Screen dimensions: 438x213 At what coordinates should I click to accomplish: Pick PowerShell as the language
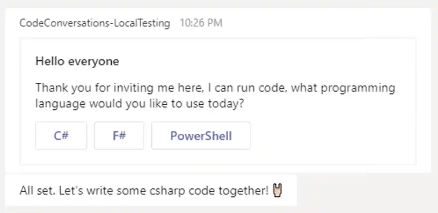point(201,136)
